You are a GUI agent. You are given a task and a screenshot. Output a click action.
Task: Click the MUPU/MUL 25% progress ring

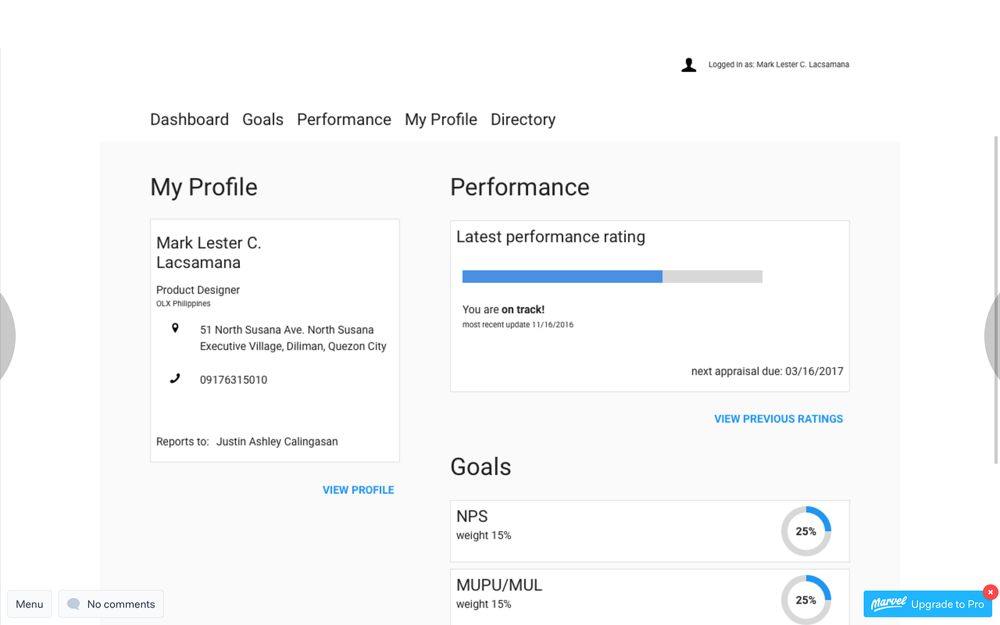[x=806, y=600]
